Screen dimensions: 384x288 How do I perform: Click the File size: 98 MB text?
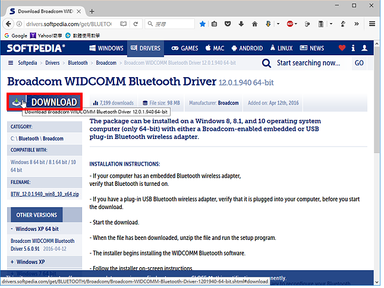tap(162, 103)
